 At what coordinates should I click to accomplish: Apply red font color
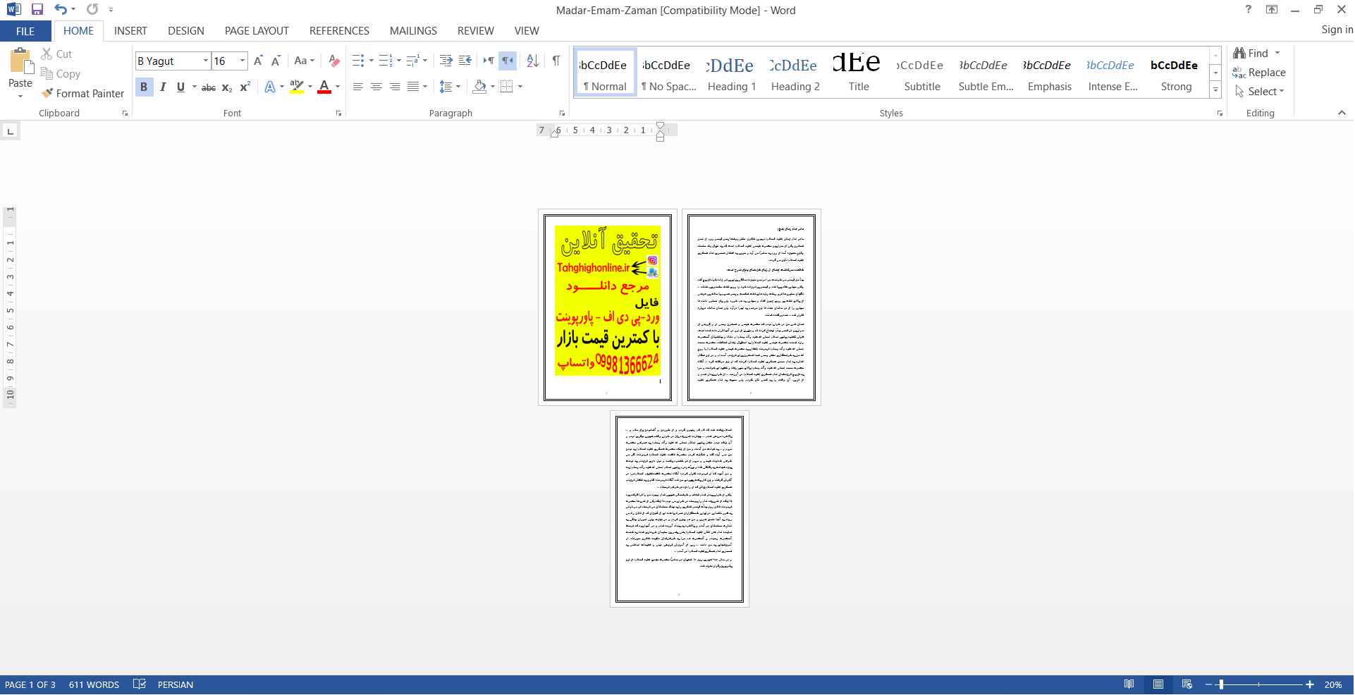point(324,87)
